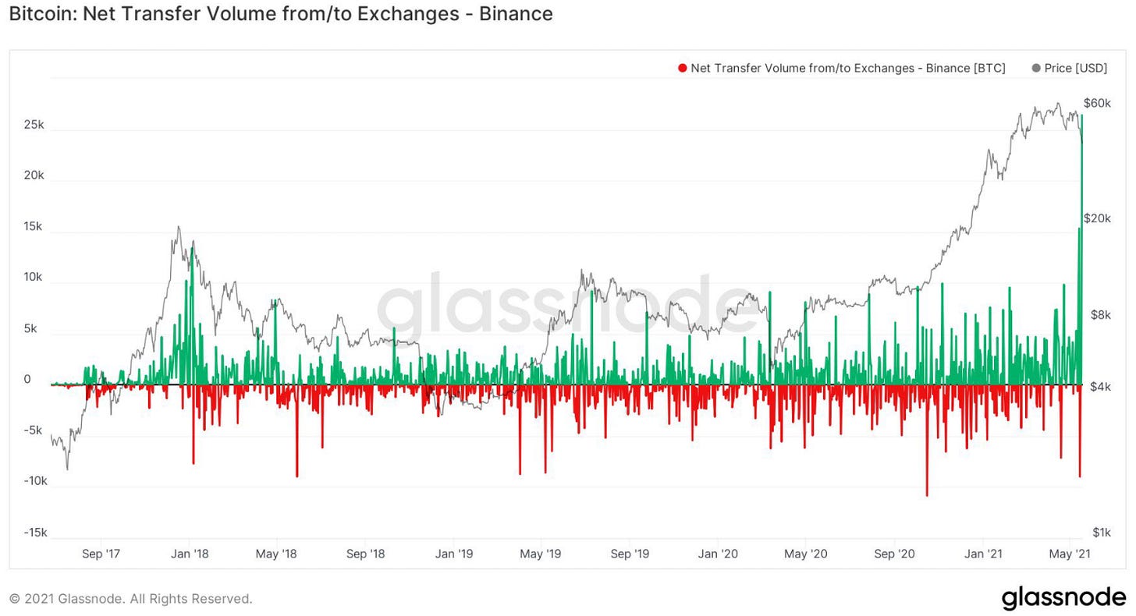Screen dimensions: 1136x616
Task: Click the '$1k' price axis label
Action: pyautogui.click(x=1101, y=533)
